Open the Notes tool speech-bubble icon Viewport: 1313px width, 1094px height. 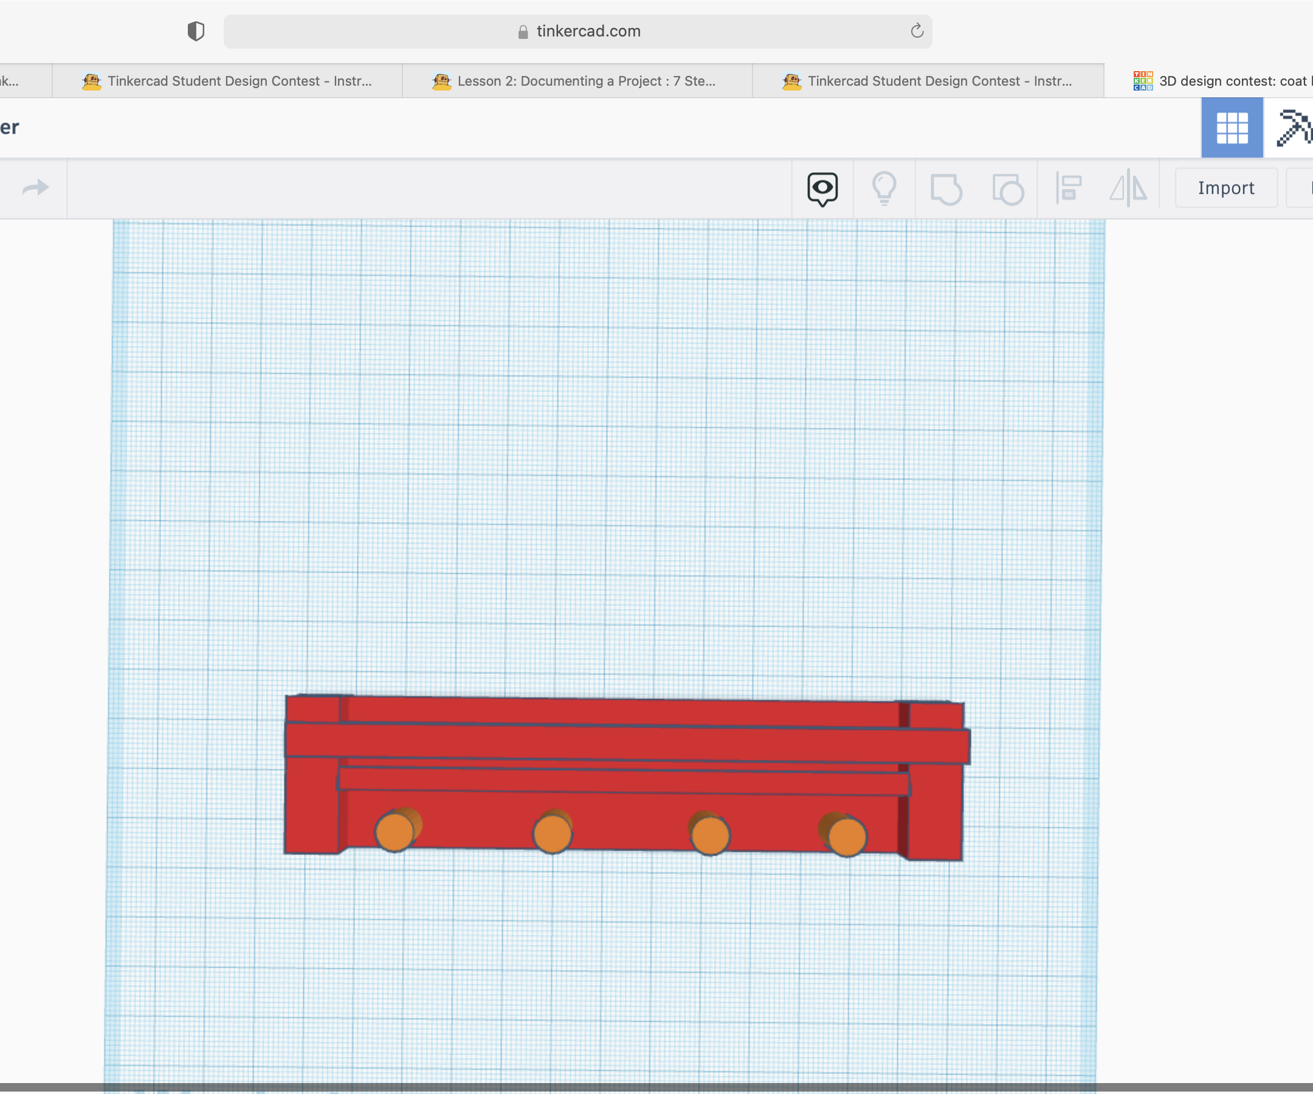[822, 188]
